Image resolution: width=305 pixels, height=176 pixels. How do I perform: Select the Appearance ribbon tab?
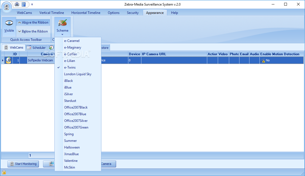(155, 13)
